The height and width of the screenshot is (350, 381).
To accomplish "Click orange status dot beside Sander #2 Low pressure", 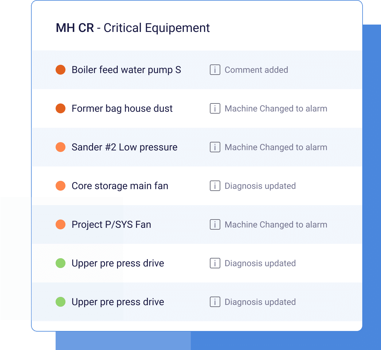I will tap(61, 147).
